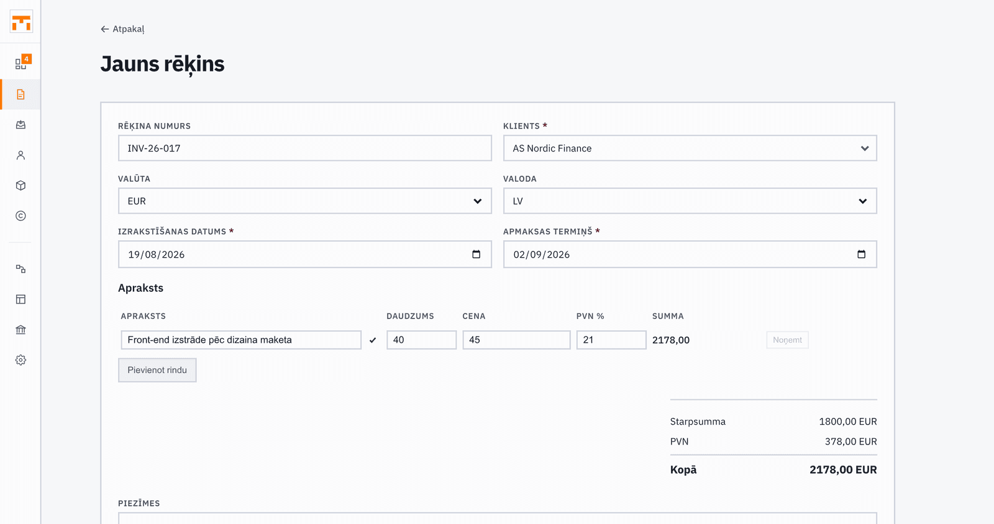Open the bank building icon in sidebar
This screenshot has height=524, width=994.
click(21, 330)
